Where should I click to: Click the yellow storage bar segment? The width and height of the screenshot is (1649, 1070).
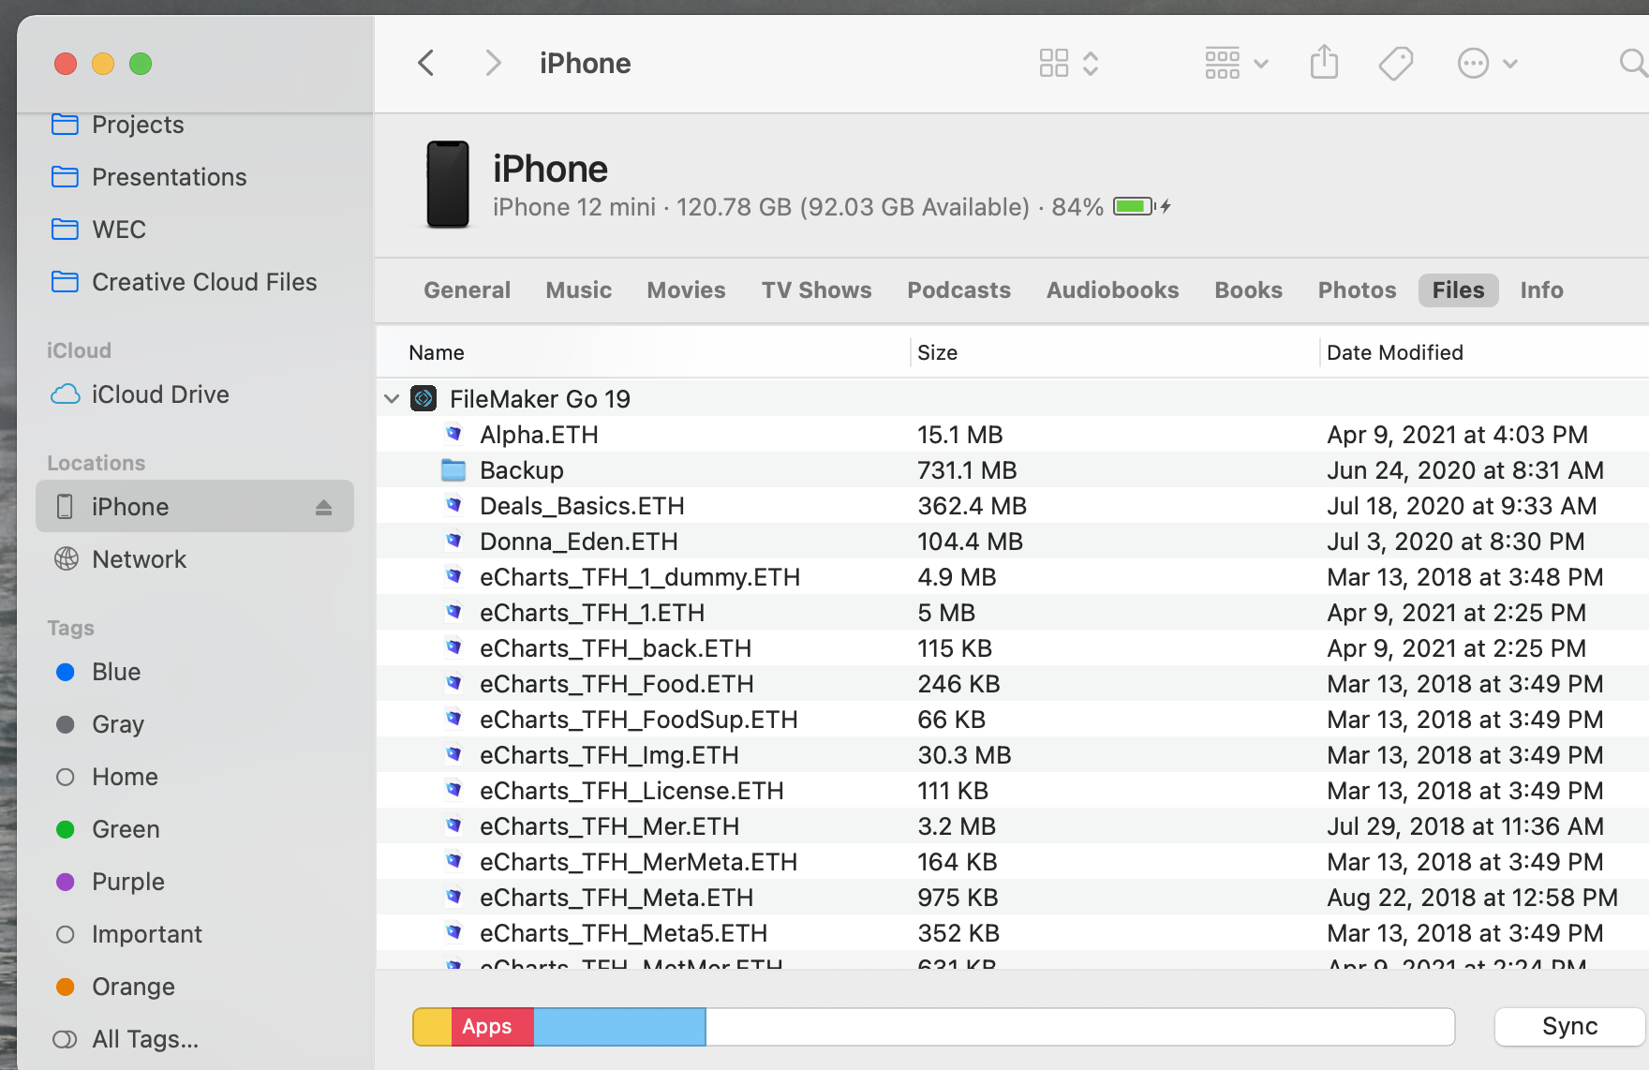pos(433,1027)
